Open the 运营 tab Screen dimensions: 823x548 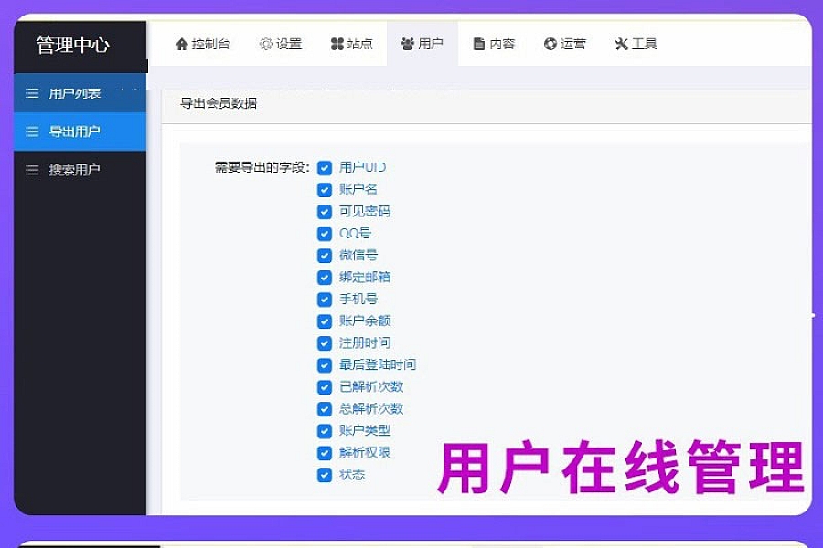[x=564, y=44]
